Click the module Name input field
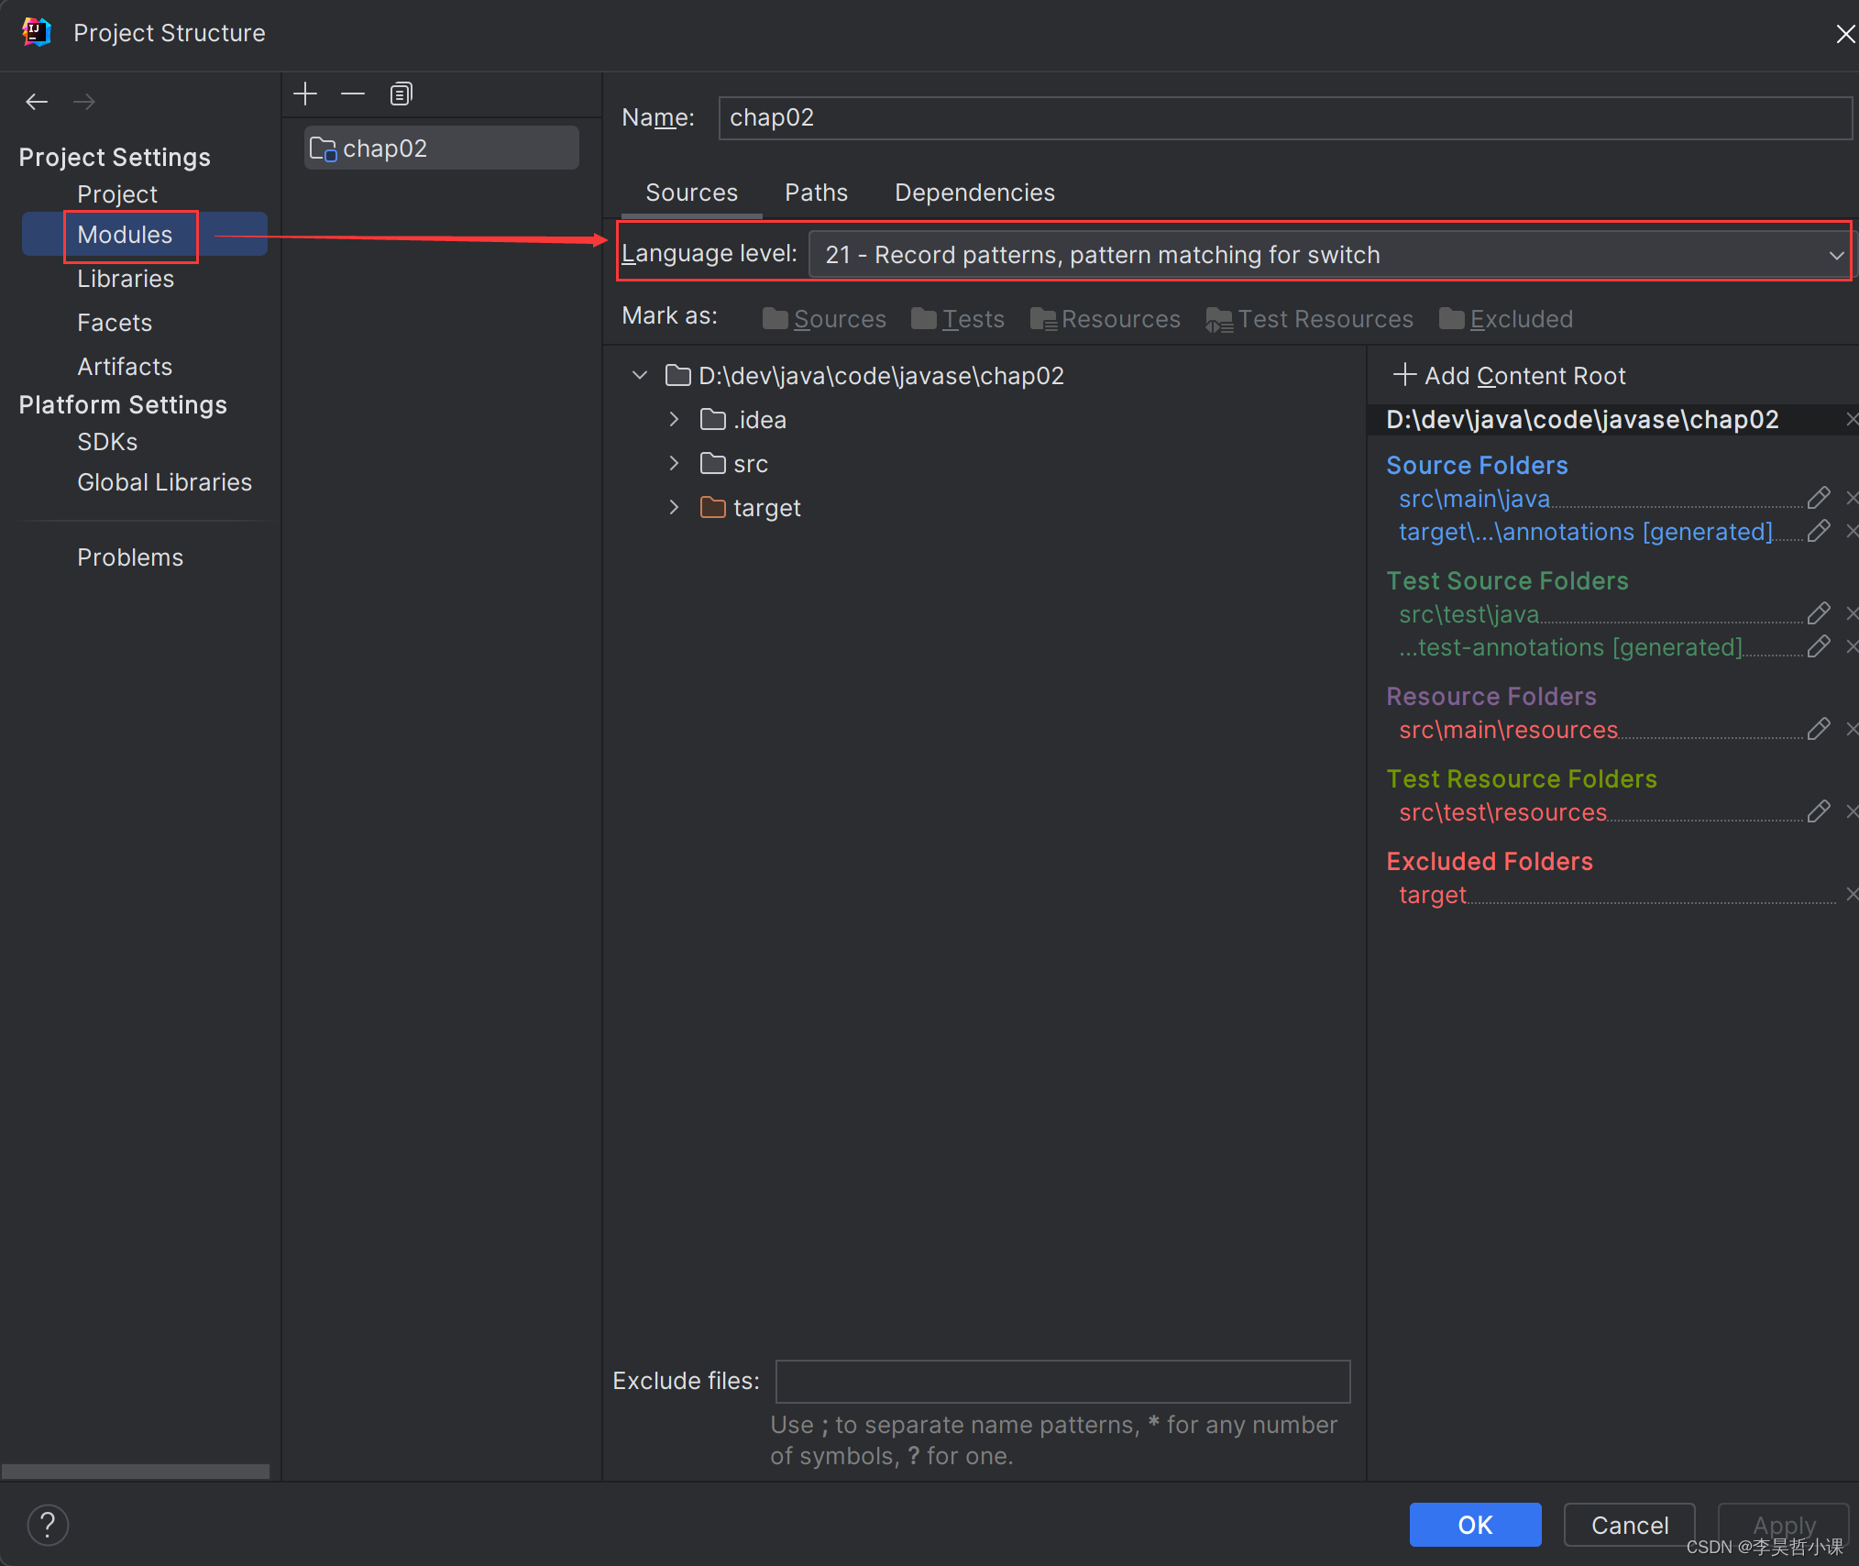The image size is (1859, 1566). tap(1285, 117)
